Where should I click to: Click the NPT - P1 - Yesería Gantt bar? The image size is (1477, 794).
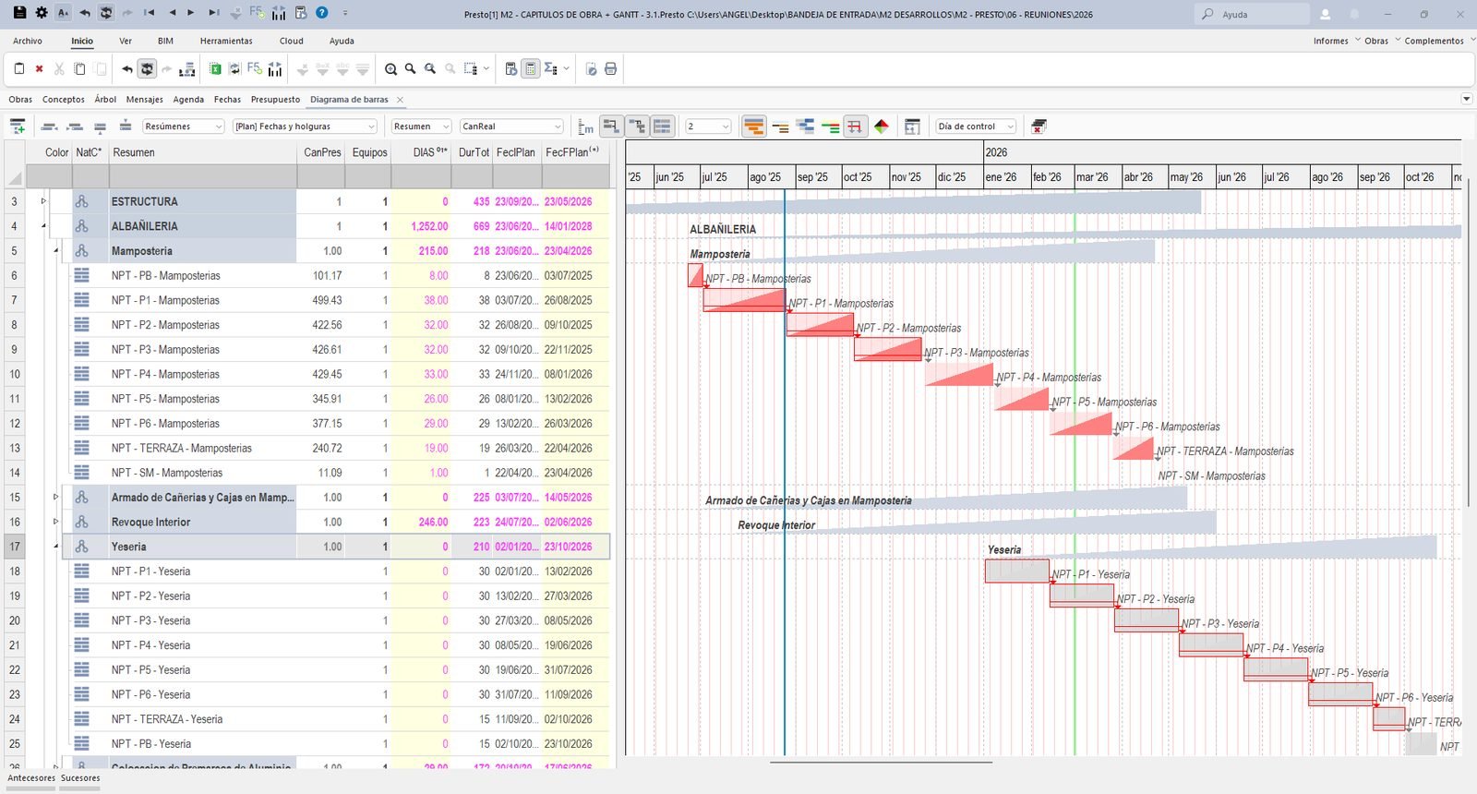click(1017, 571)
